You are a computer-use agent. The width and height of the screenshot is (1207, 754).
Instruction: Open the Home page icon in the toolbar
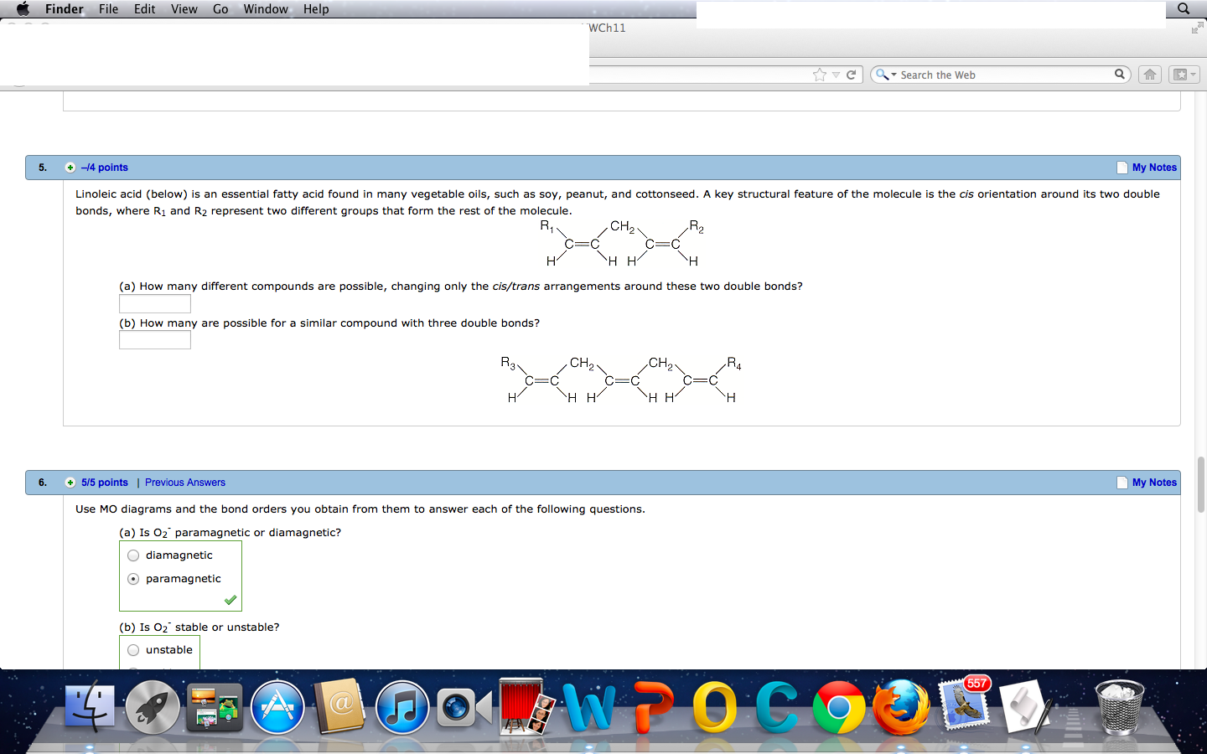click(1149, 74)
